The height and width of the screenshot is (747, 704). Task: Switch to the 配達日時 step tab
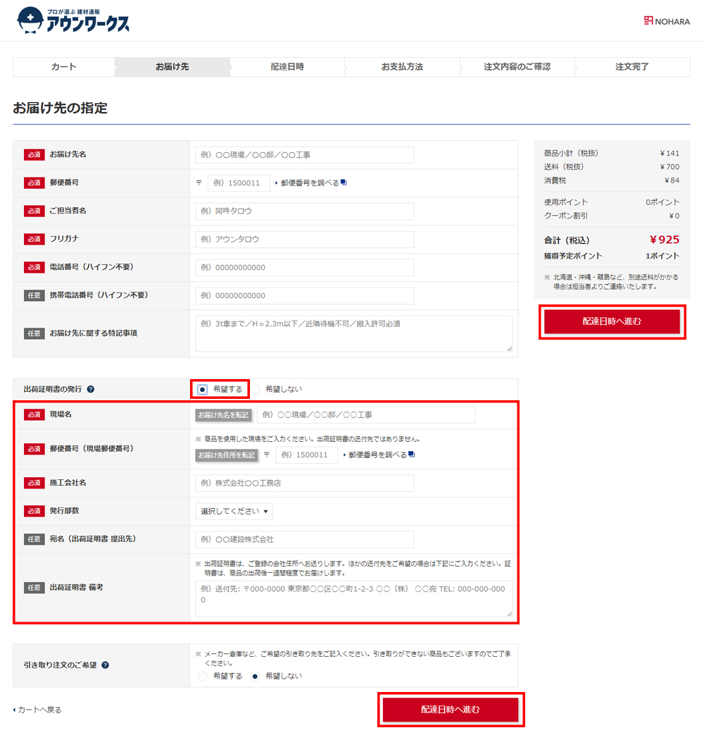tap(287, 67)
